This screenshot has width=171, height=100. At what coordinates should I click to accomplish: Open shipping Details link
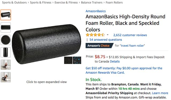point(115,62)
